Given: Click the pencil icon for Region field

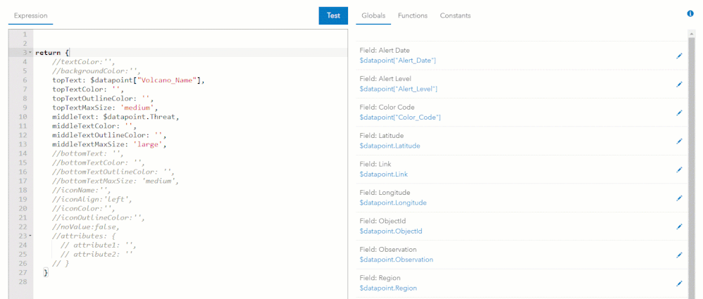Looking at the screenshot, I should point(679,283).
